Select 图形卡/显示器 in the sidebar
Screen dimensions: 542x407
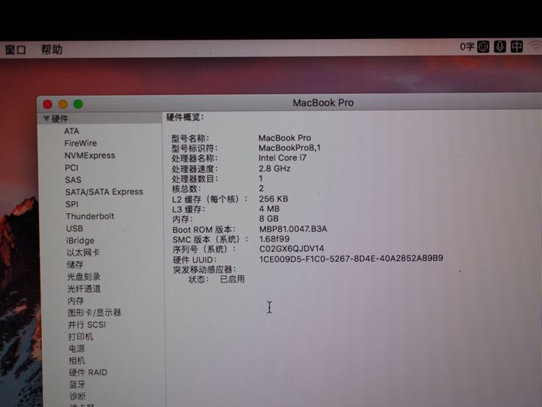point(95,312)
